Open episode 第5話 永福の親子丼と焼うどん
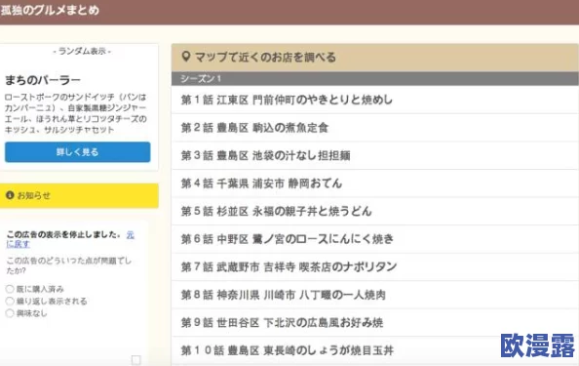 (375, 211)
